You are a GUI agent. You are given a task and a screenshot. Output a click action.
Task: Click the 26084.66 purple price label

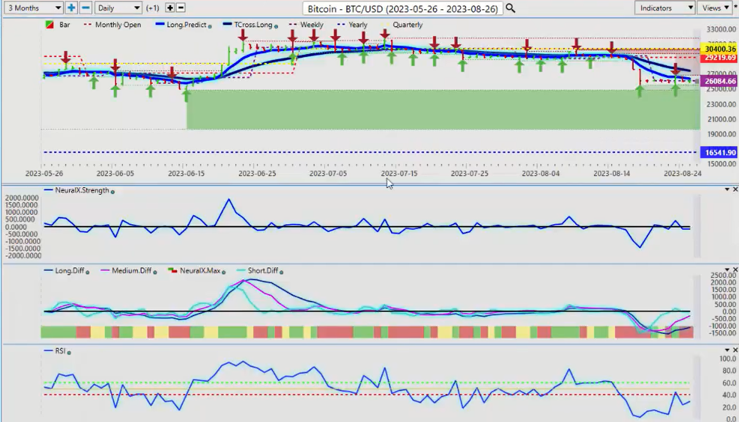719,81
